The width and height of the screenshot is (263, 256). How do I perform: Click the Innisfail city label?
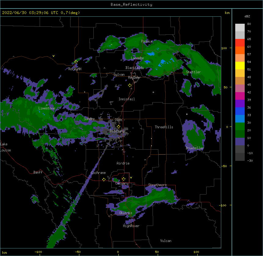(x=127, y=99)
